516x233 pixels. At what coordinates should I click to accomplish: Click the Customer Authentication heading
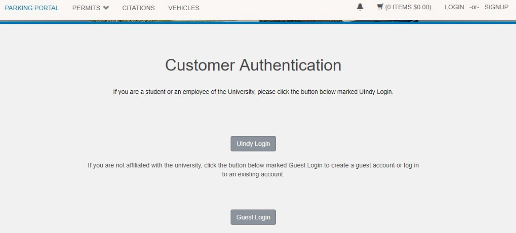pos(253,65)
